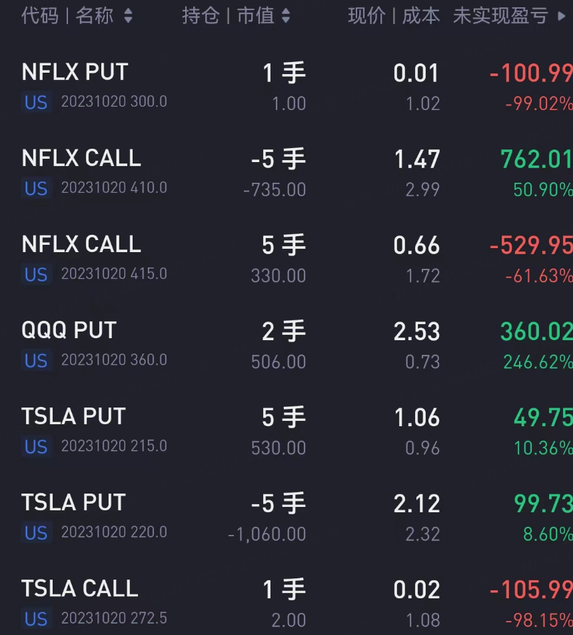
Task: Click US badge beside 20231020 410.0
Action: coord(36,189)
